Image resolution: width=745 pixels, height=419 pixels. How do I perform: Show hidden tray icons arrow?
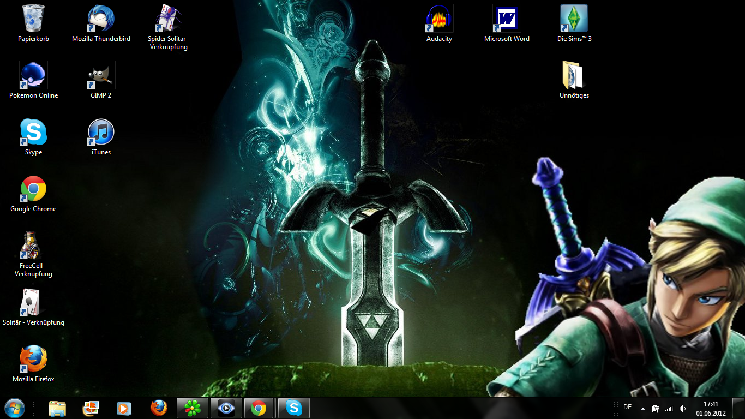642,409
